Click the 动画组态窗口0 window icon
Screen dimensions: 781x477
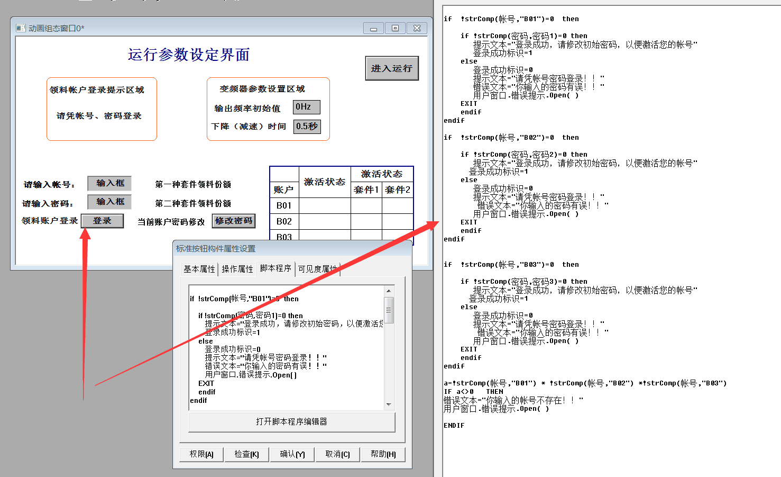21,28
